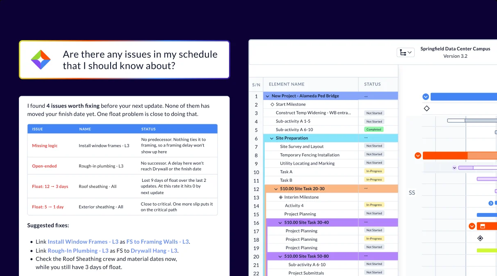
Task: Click the small blue circle arrow in Gantt
Action: pyautogui.click(x=491, y=203)
